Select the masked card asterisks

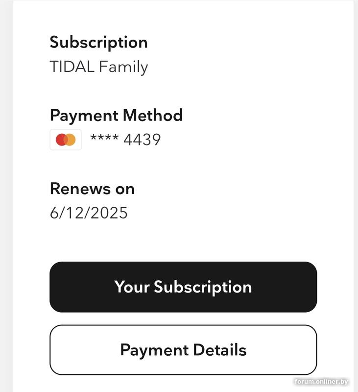point(104,139)
